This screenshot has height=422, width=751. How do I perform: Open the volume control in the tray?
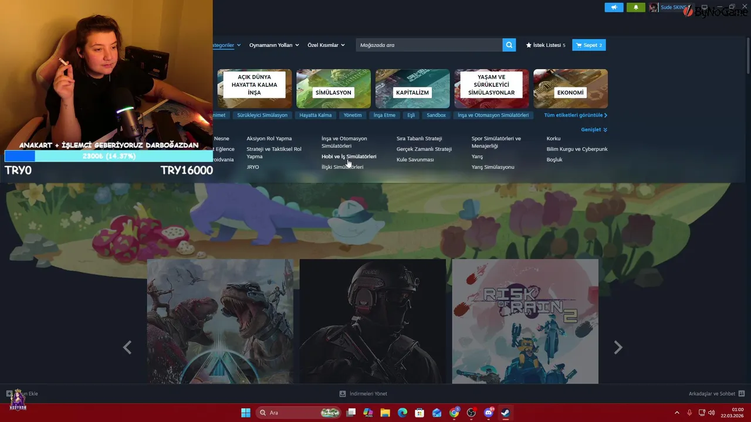coord(711,413)
